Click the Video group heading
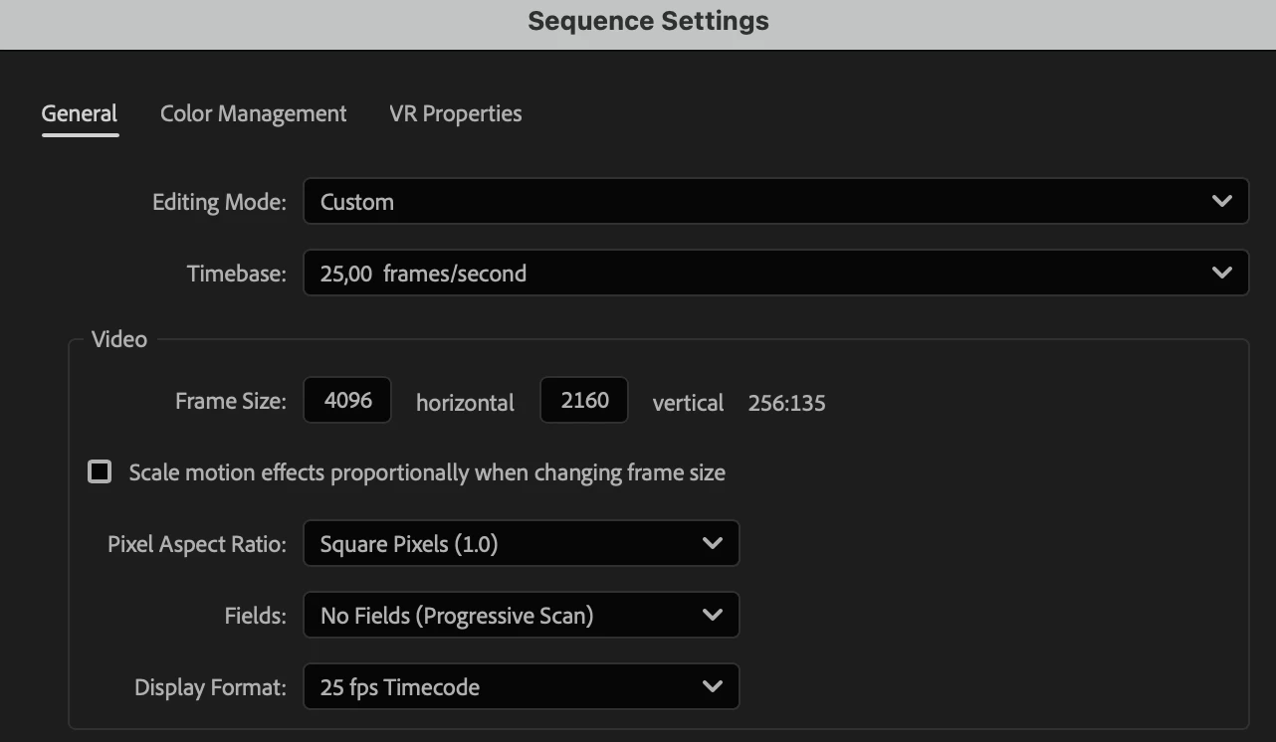Screen dimensions: 1276x742 click(119, 340)
